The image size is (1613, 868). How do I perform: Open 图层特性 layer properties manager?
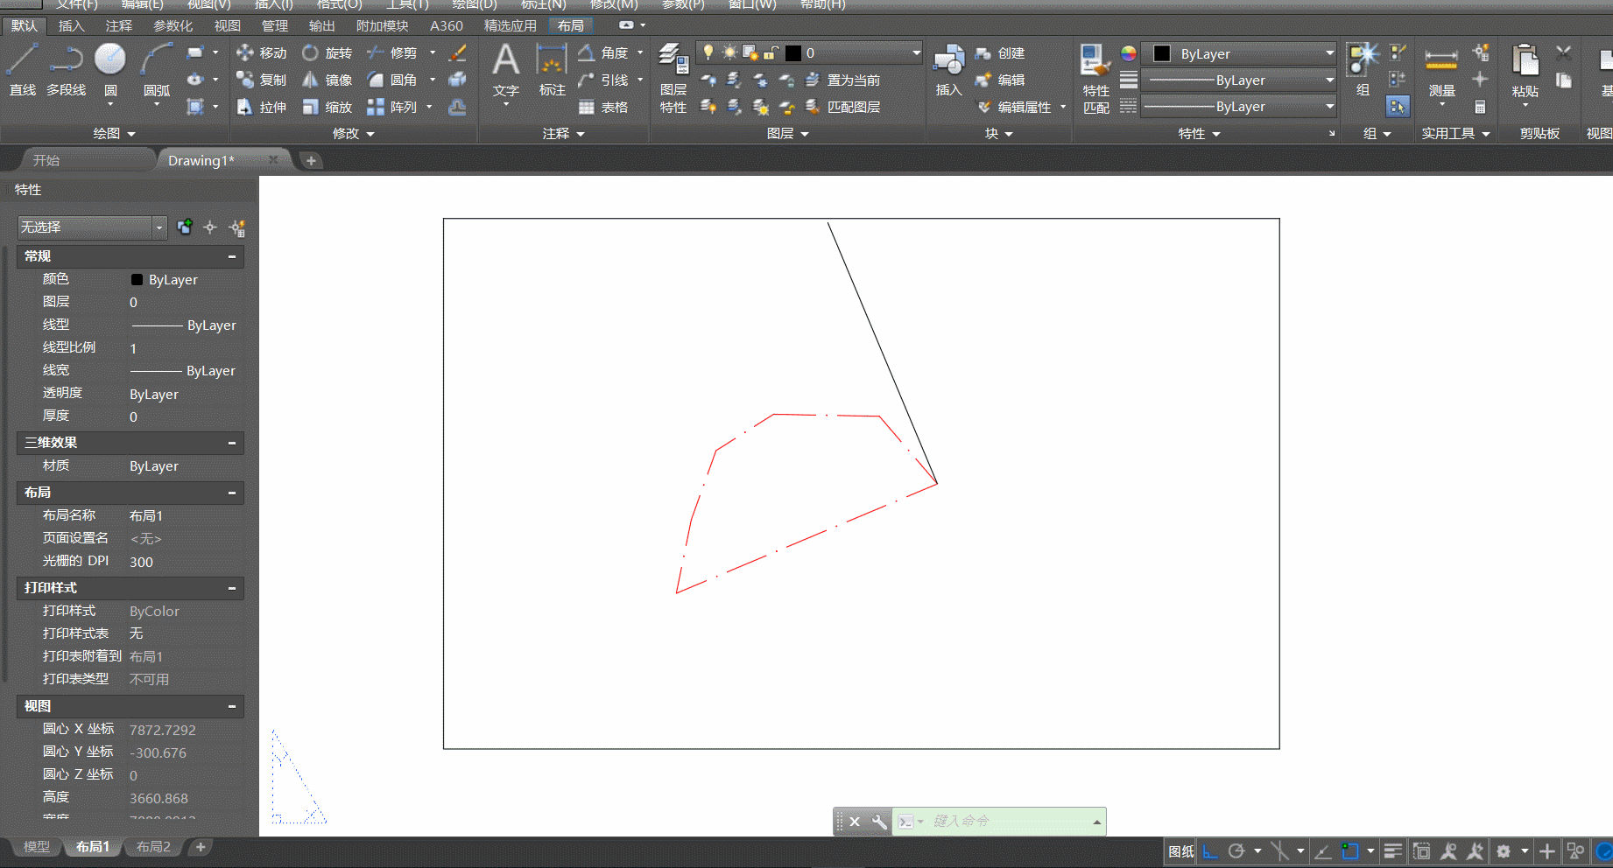pyautogui.click(x=673, y=79)
